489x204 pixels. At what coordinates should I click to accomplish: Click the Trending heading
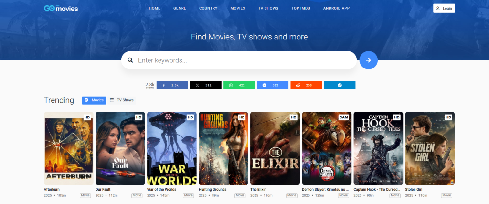(59, 100)
